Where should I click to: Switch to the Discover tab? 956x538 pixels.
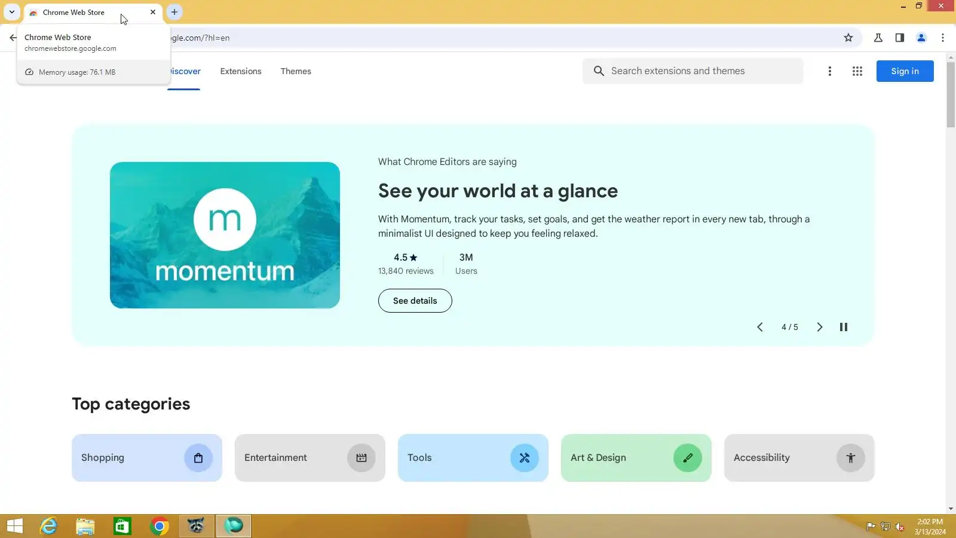tap(184, 71)
